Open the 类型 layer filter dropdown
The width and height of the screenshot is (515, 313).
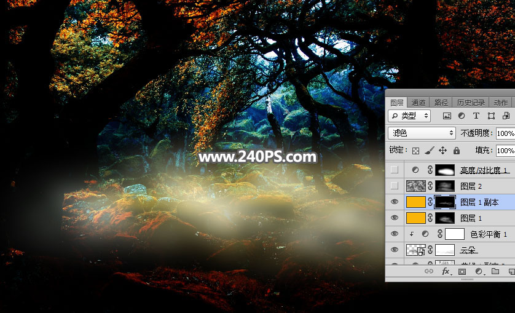(409, 116)
